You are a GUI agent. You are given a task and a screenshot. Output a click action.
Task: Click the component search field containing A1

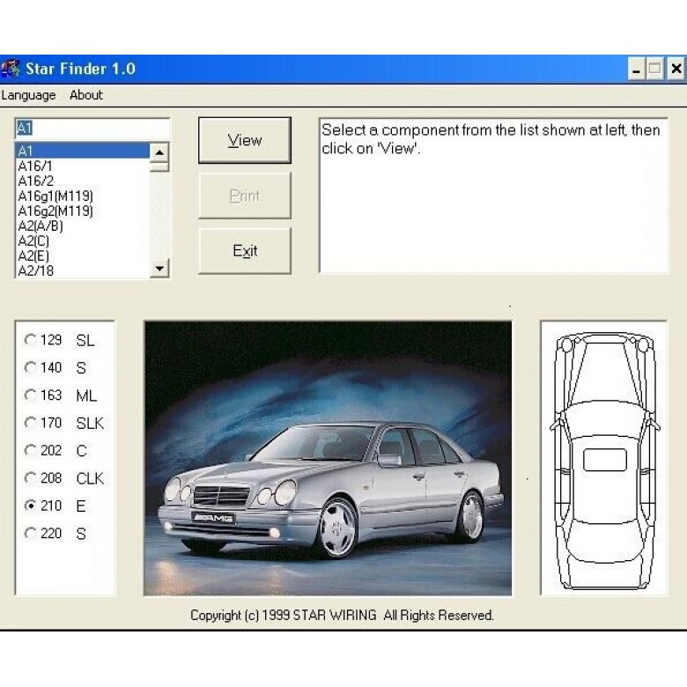point(92,129)
